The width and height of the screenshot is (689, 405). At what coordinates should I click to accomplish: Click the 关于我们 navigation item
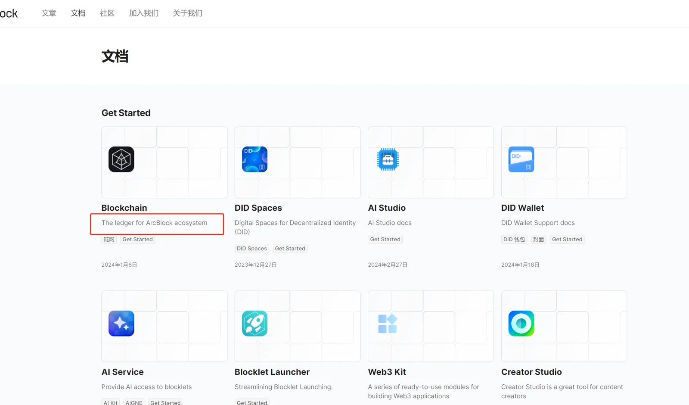[x=188, y=13]
